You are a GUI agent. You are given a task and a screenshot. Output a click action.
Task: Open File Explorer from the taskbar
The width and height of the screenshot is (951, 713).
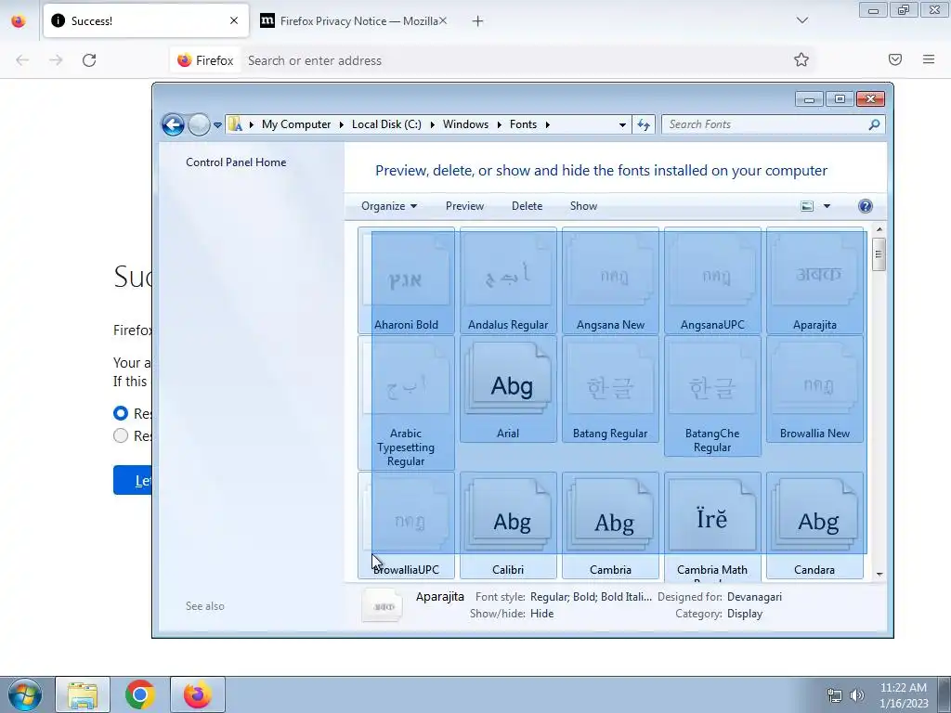(83, 694)
